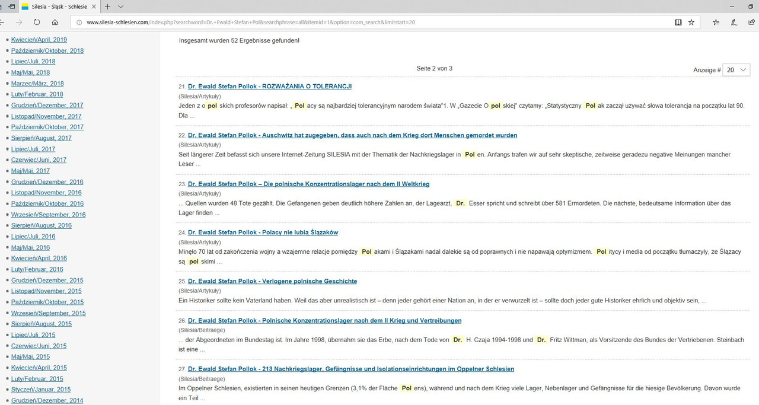Image resolution: width=759 pixels, height=405 pixels.
Task: Open a new tab with plus icon
Action: coord(107,7)
